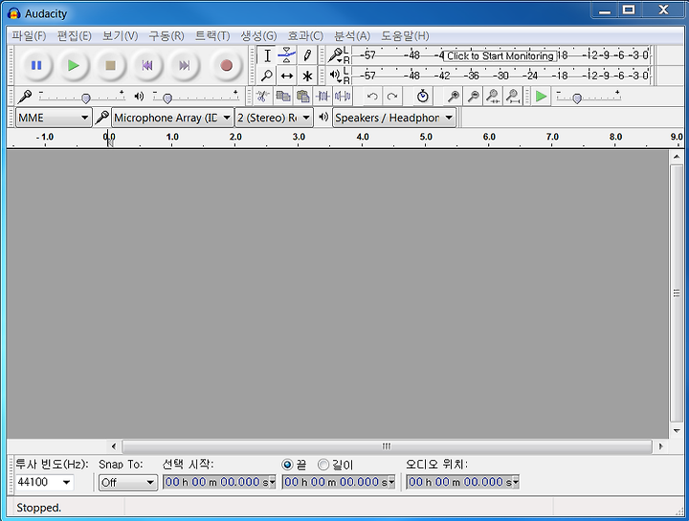
Task: Start playback with the large green Play button
Action: click(x=74, y=65)
